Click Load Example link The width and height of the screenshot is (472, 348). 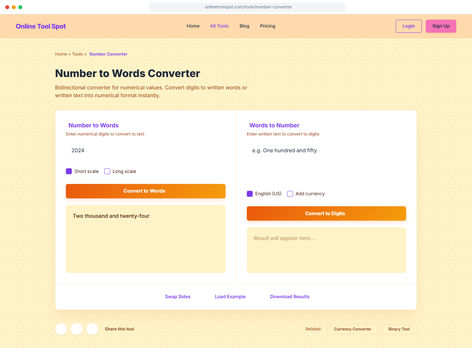[230, 296]
